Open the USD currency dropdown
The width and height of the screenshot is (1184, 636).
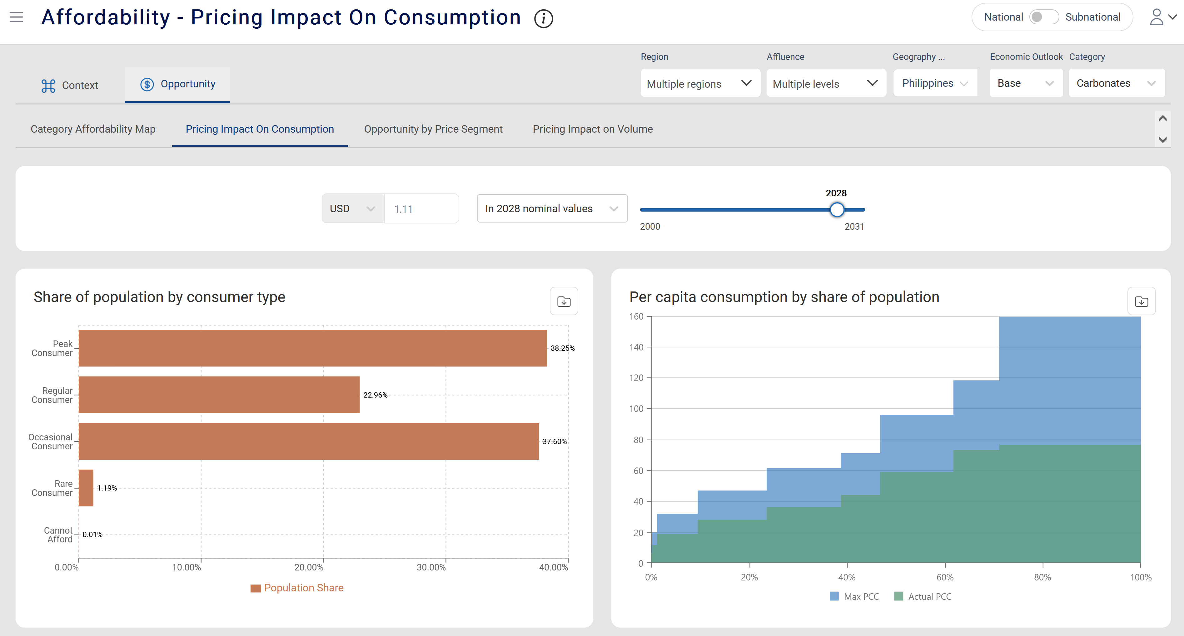[352, 209]
